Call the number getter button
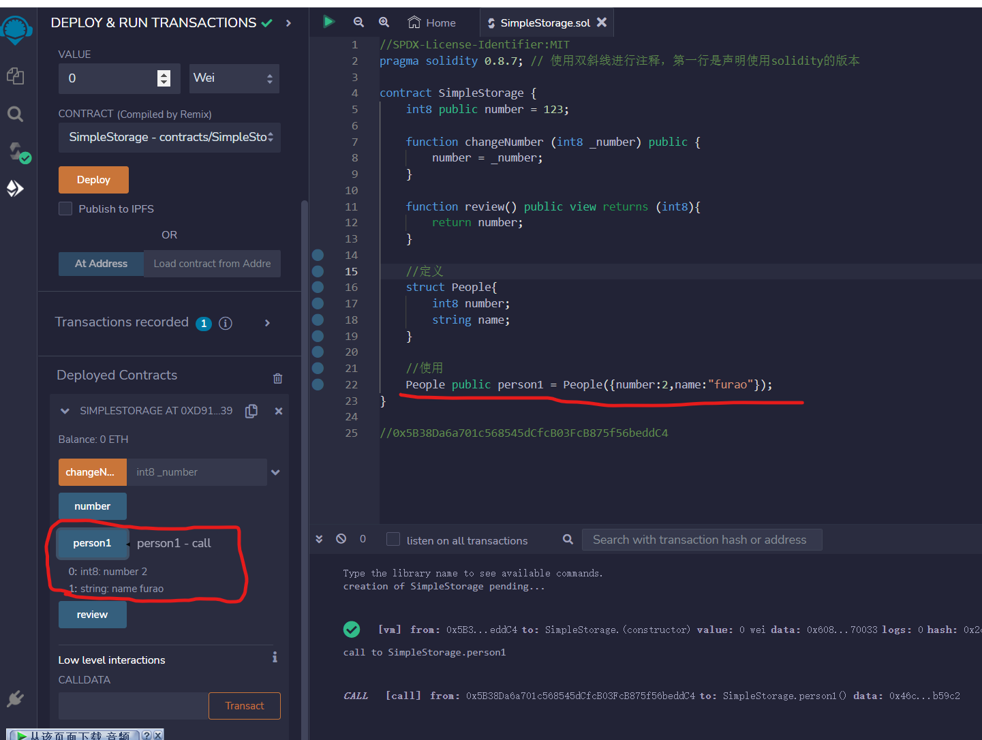The height and width of the screenshot is (740, 982). point(93,506)
